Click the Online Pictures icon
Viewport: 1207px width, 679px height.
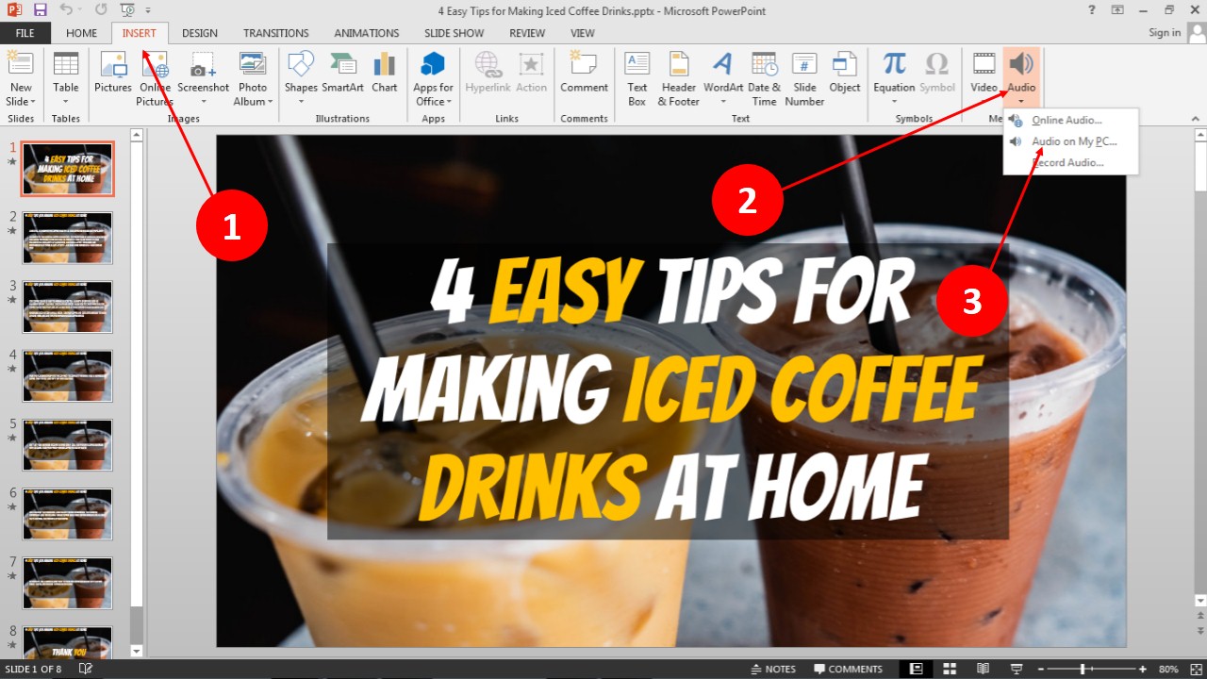pos(154,64)
